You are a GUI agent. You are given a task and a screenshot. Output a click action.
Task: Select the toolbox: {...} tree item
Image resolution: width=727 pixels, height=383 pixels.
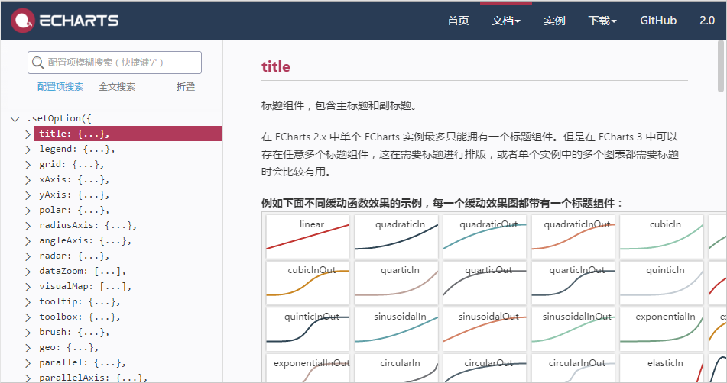pos(80,317)
